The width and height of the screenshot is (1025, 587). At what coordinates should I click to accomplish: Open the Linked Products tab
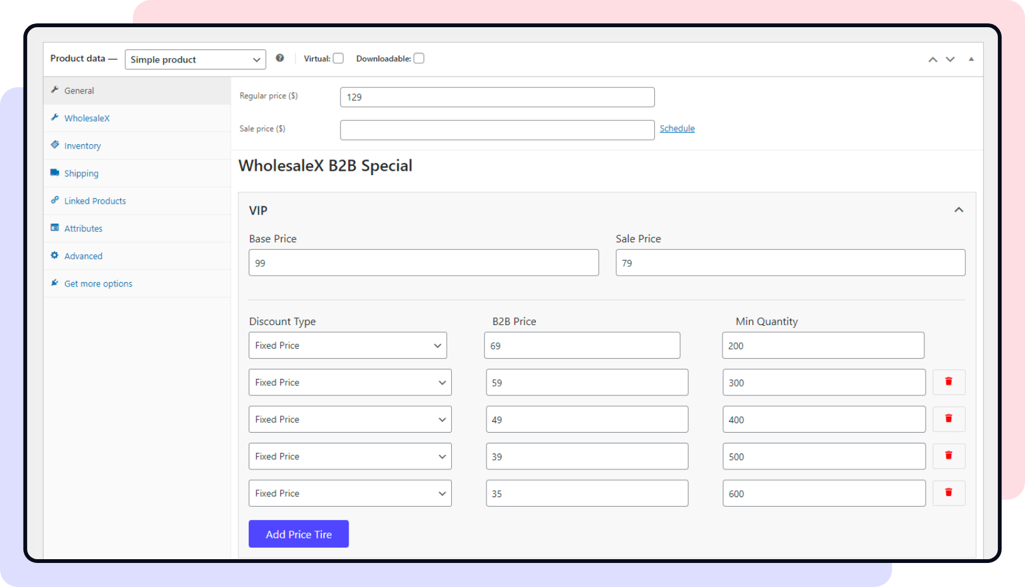95,201
